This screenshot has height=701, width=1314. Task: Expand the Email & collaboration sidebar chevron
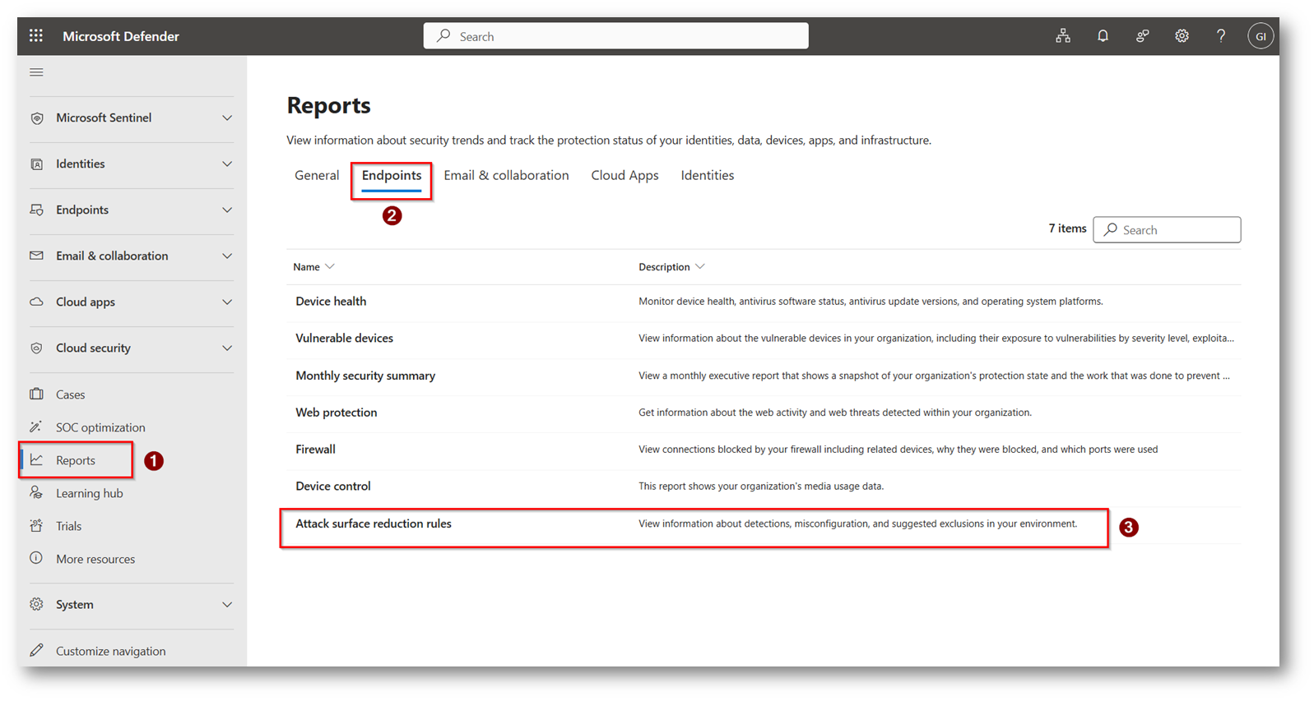click(227, 256)
